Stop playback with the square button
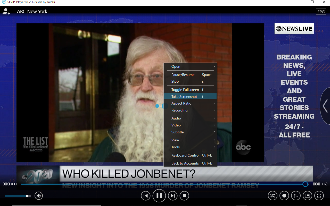The width and height of the screenshot is (330, 206). pos(184,196)
